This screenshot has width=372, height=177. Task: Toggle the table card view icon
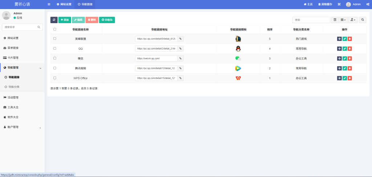[335, 20]
